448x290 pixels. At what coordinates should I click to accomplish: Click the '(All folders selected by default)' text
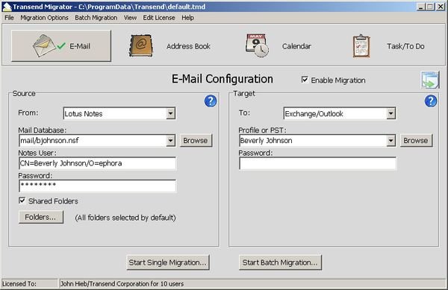[x=125, y=218]
